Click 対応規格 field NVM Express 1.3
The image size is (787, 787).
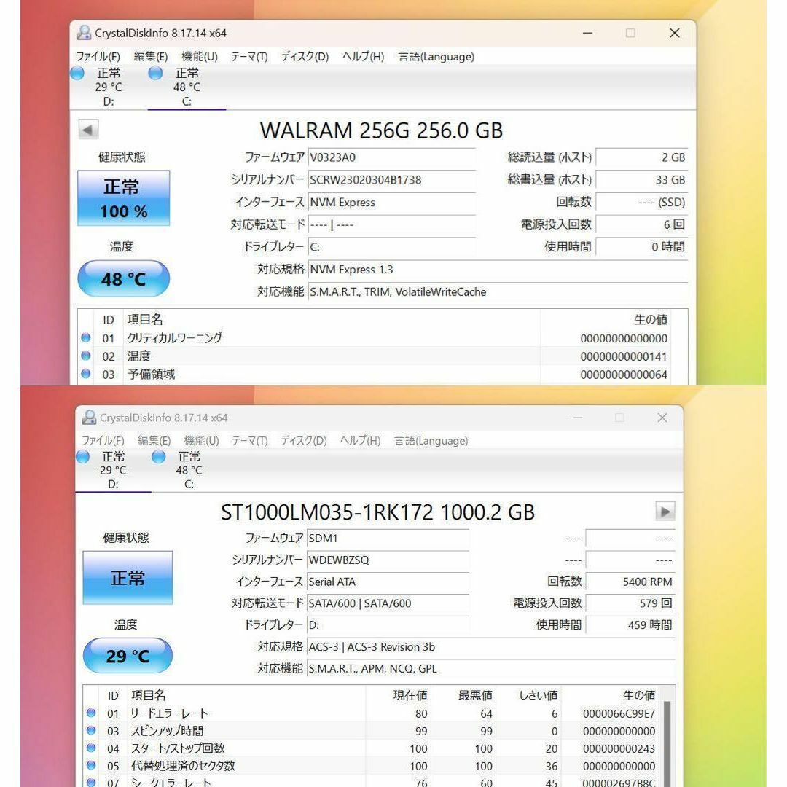click(498, 270)
